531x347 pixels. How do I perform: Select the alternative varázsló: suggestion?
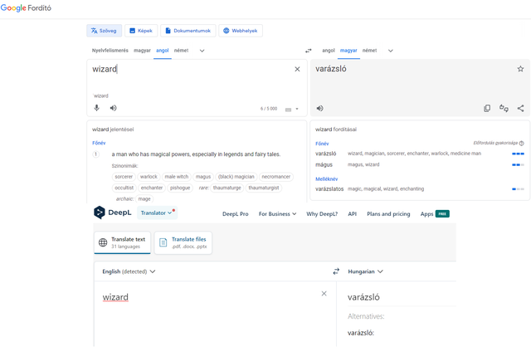(x=361, y=333)
